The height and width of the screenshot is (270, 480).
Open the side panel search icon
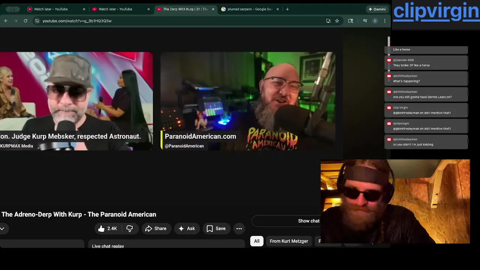coord(351,21)
